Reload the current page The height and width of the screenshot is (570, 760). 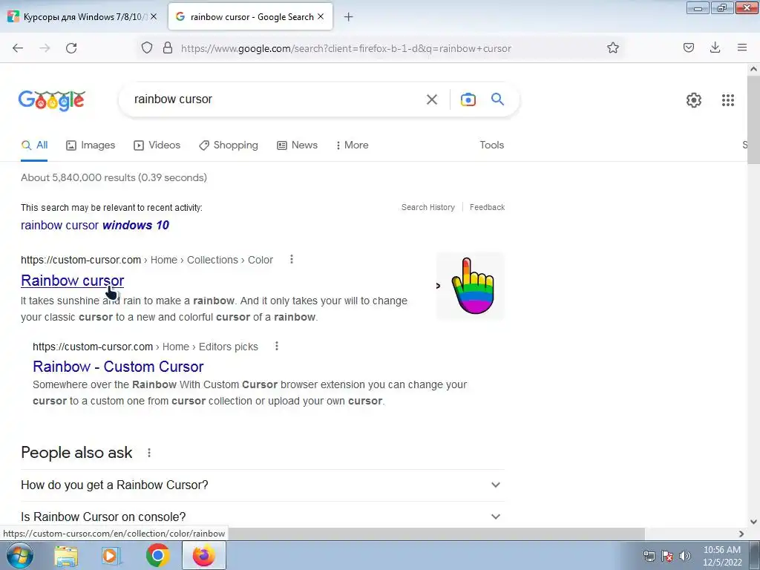pyautogui.click(x=71, y=48)
